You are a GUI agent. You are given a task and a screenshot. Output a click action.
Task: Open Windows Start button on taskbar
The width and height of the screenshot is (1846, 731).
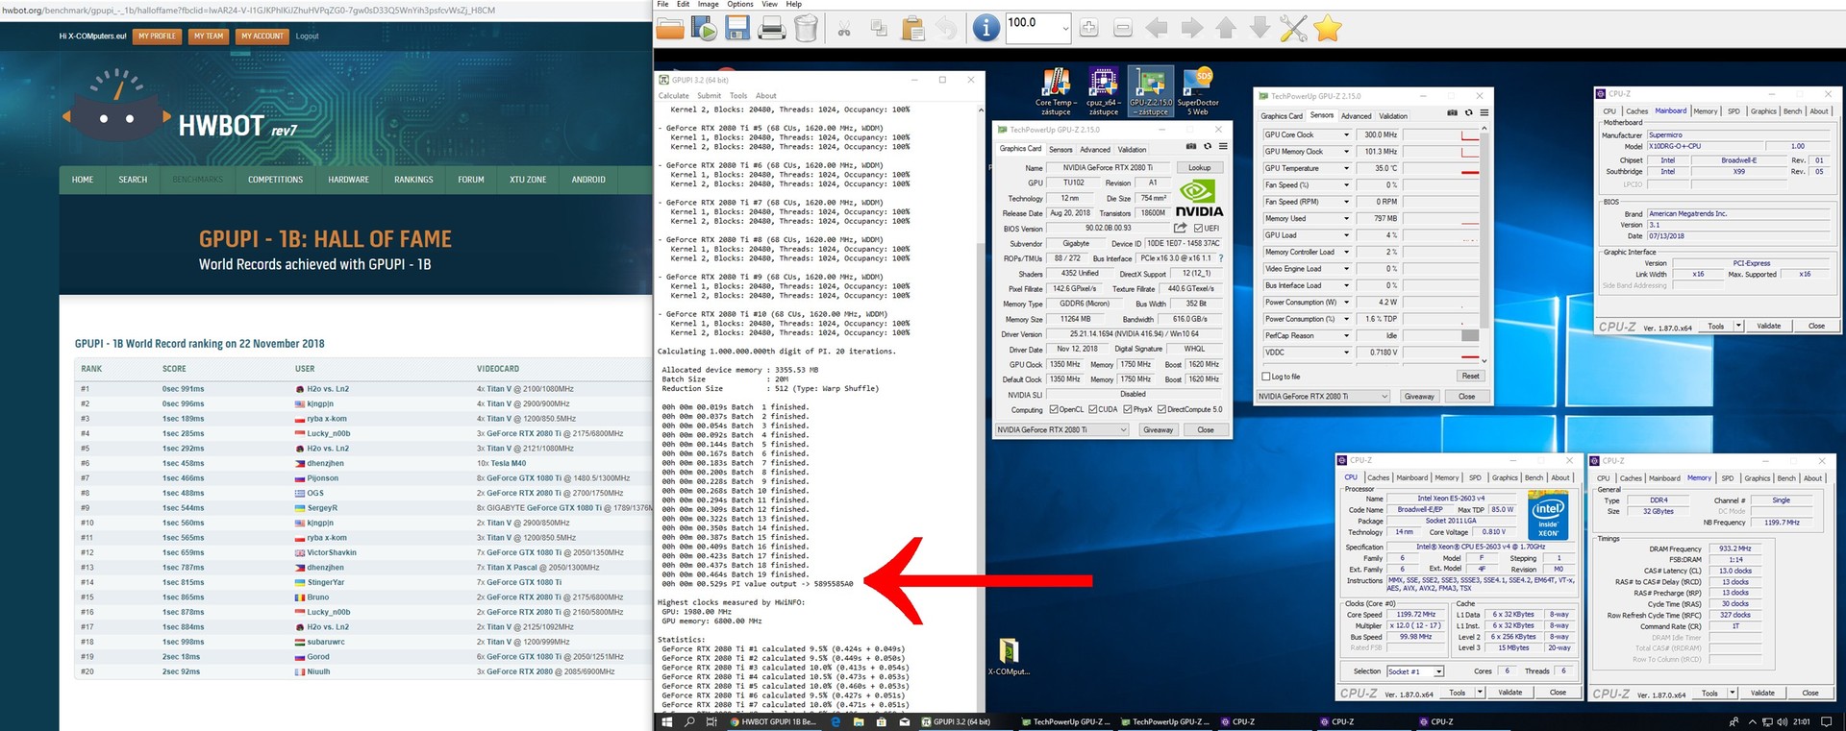(666, 721)
